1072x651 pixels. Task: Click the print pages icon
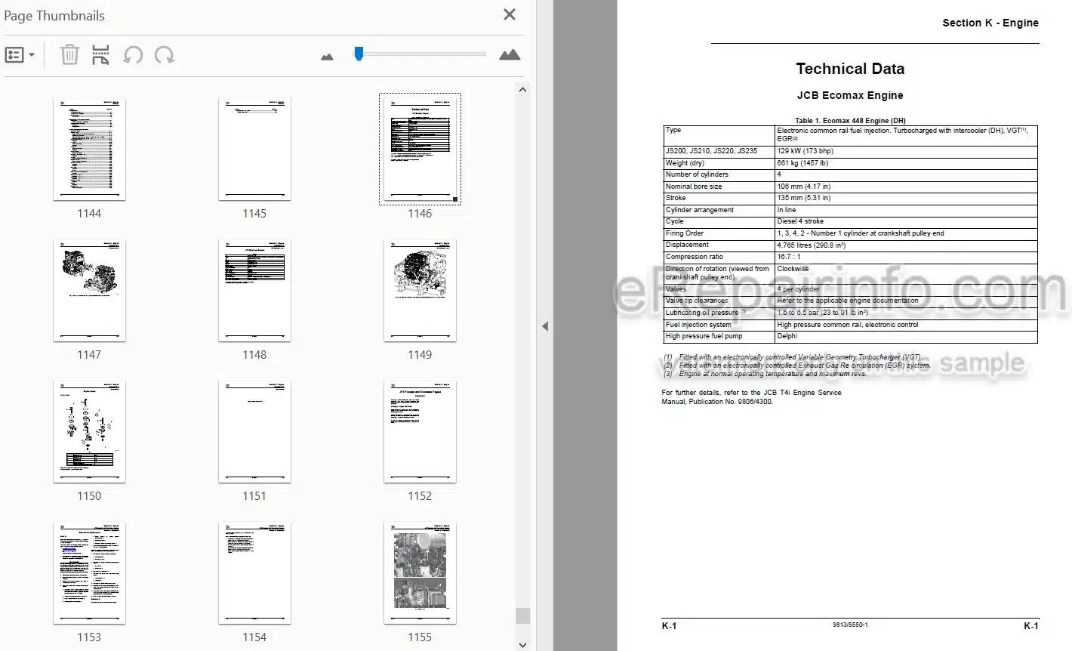[100, 54]
